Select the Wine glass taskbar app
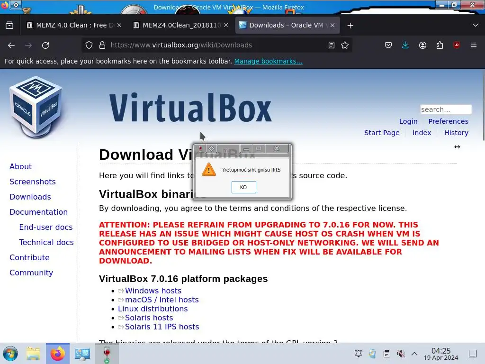Screen dimensions: 485x364 coord(107,354)
